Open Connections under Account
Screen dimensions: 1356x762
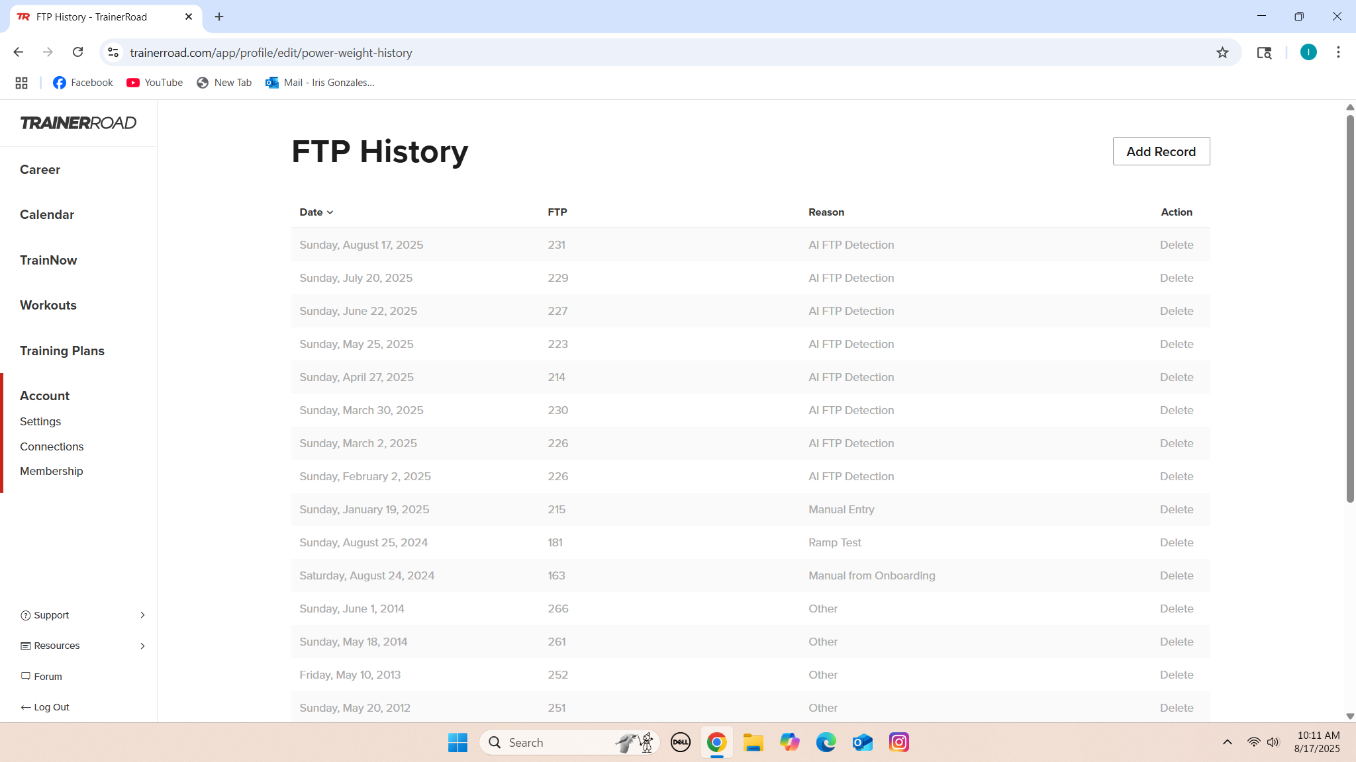52,446
